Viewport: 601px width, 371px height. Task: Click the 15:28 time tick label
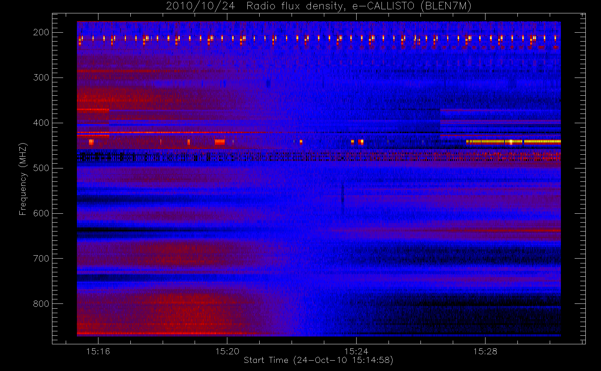pyautogui.click(x=485, y=351)
